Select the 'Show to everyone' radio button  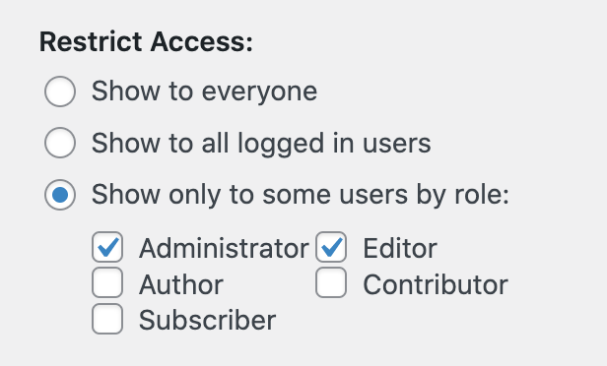60,91
